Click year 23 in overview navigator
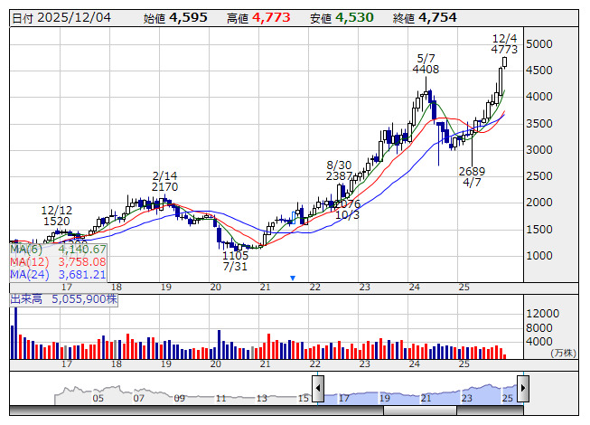Image resolution: width=590 pixels, height=425 pixels. tap(466, 398)
